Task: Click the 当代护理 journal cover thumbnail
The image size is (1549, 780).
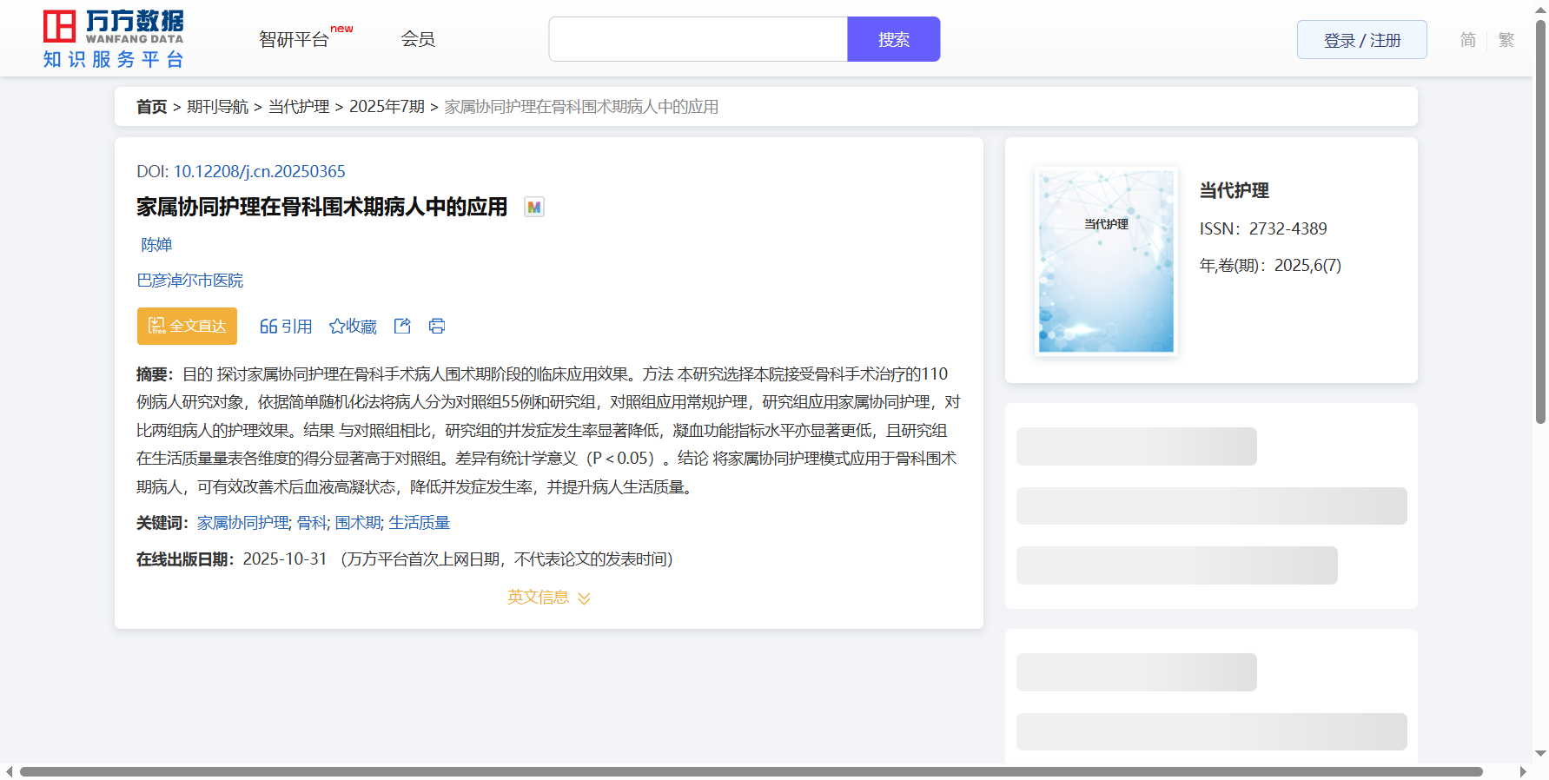Action: point(1106,261)
